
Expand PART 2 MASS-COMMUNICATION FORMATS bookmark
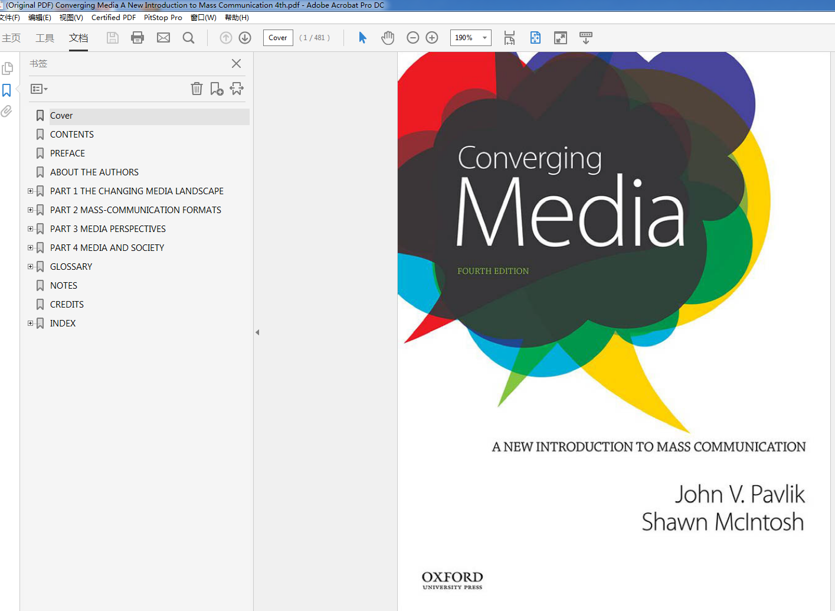tap(31, 210)
